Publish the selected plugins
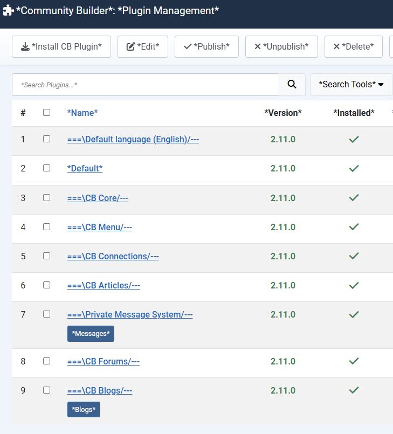This screenshot has width=393, height=434. tap(206, 47)
